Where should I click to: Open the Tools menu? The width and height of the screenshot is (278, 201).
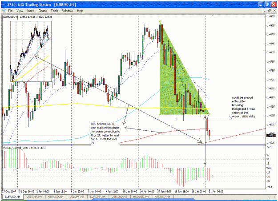[x=54, y=11]
